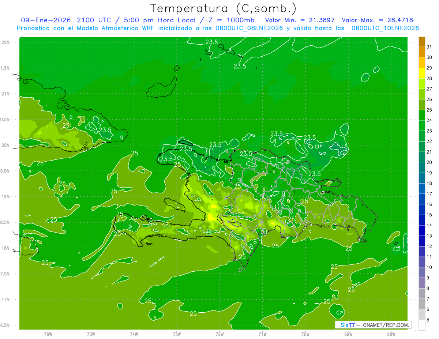Click the "72W" longitude label
This screenshot has width=439, height=339.
tap(219, 334)
